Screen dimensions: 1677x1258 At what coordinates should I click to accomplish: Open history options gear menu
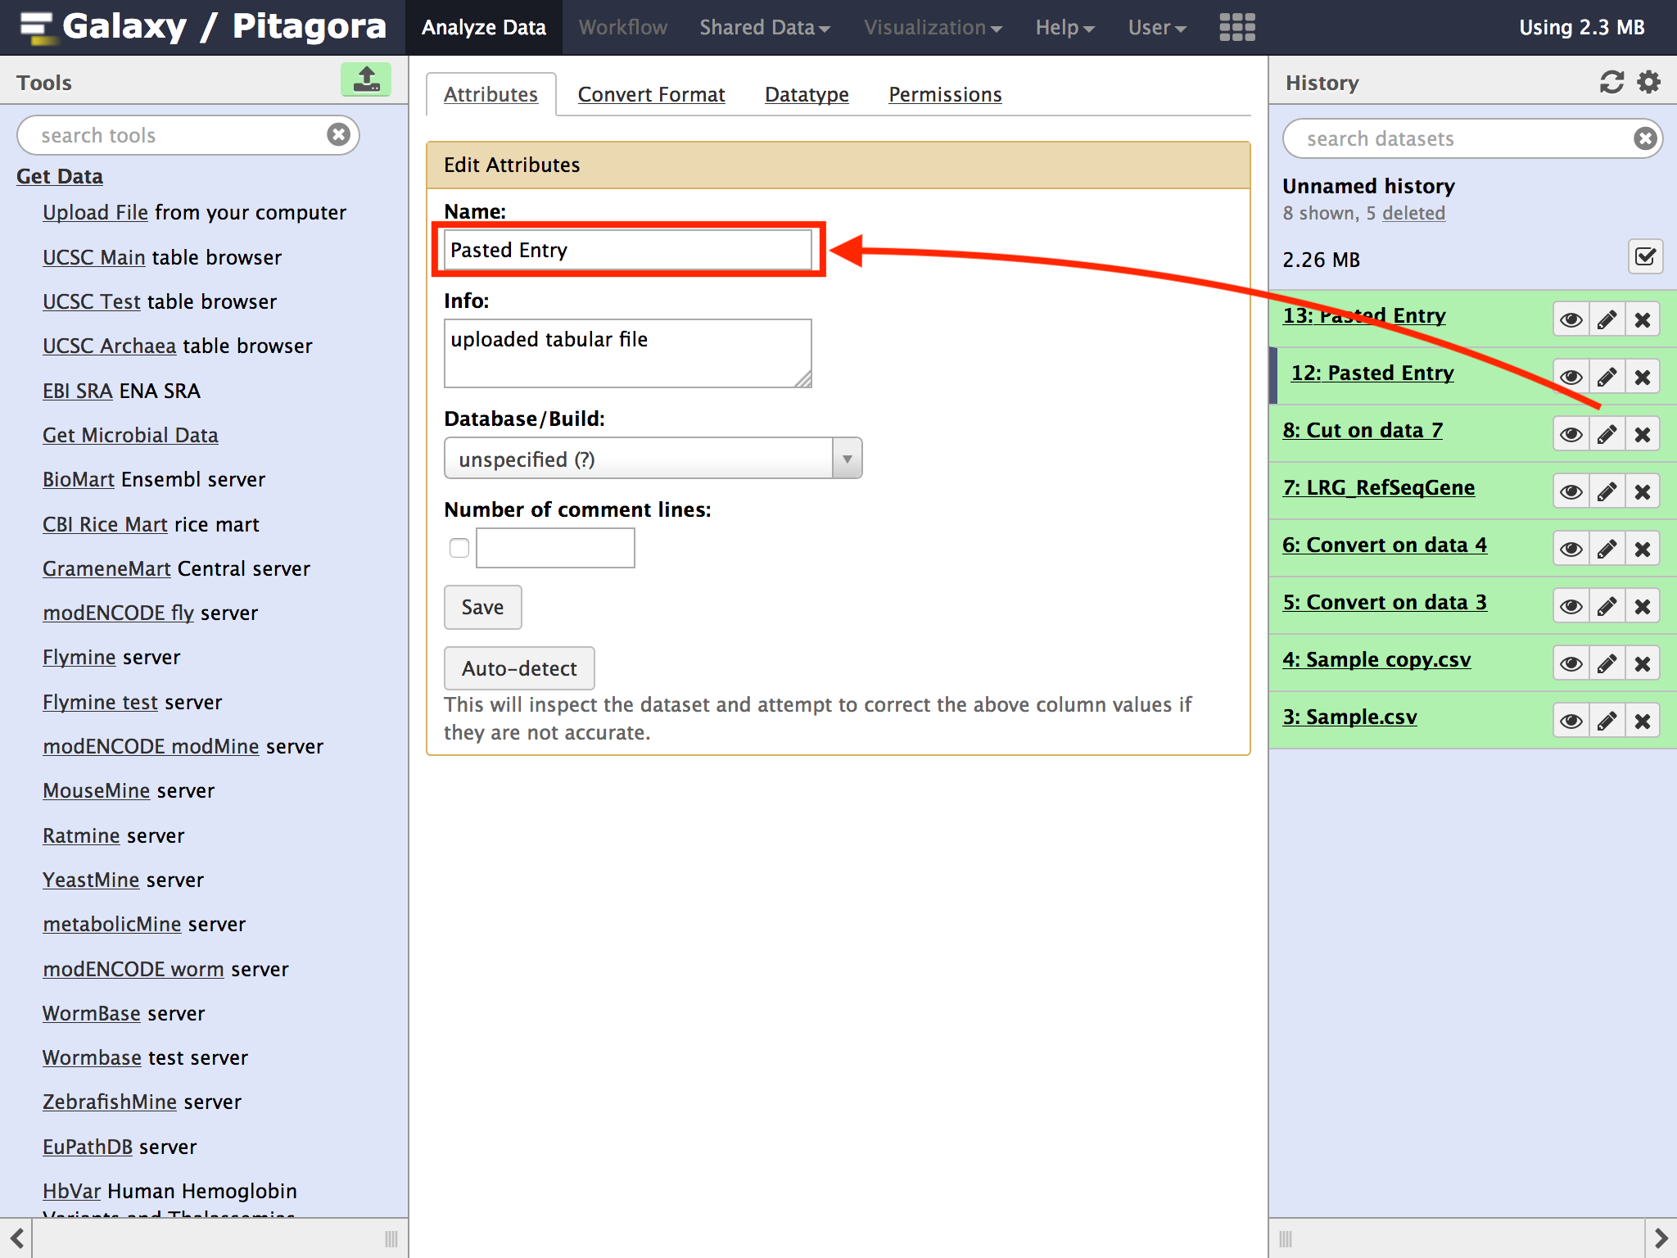coord(1648,82)
